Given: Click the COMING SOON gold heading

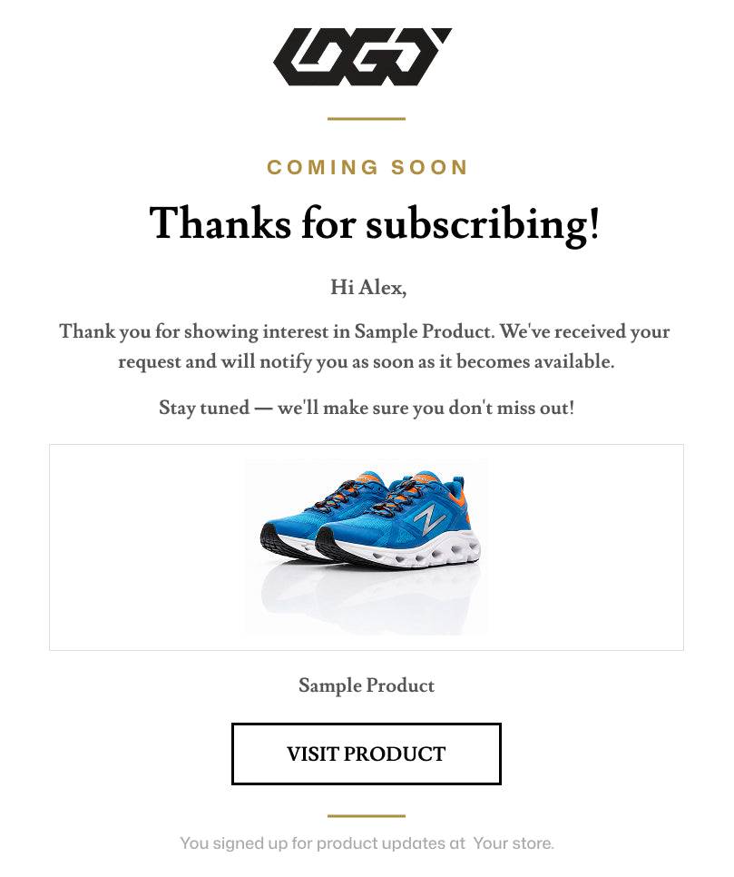Looking at the screenshot, I should (367, 167).
